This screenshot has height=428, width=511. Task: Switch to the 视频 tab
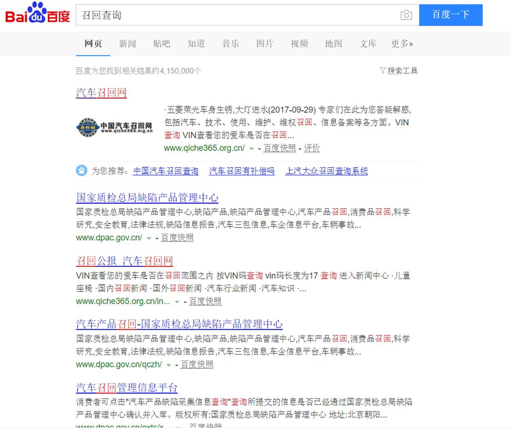point(299,43)
